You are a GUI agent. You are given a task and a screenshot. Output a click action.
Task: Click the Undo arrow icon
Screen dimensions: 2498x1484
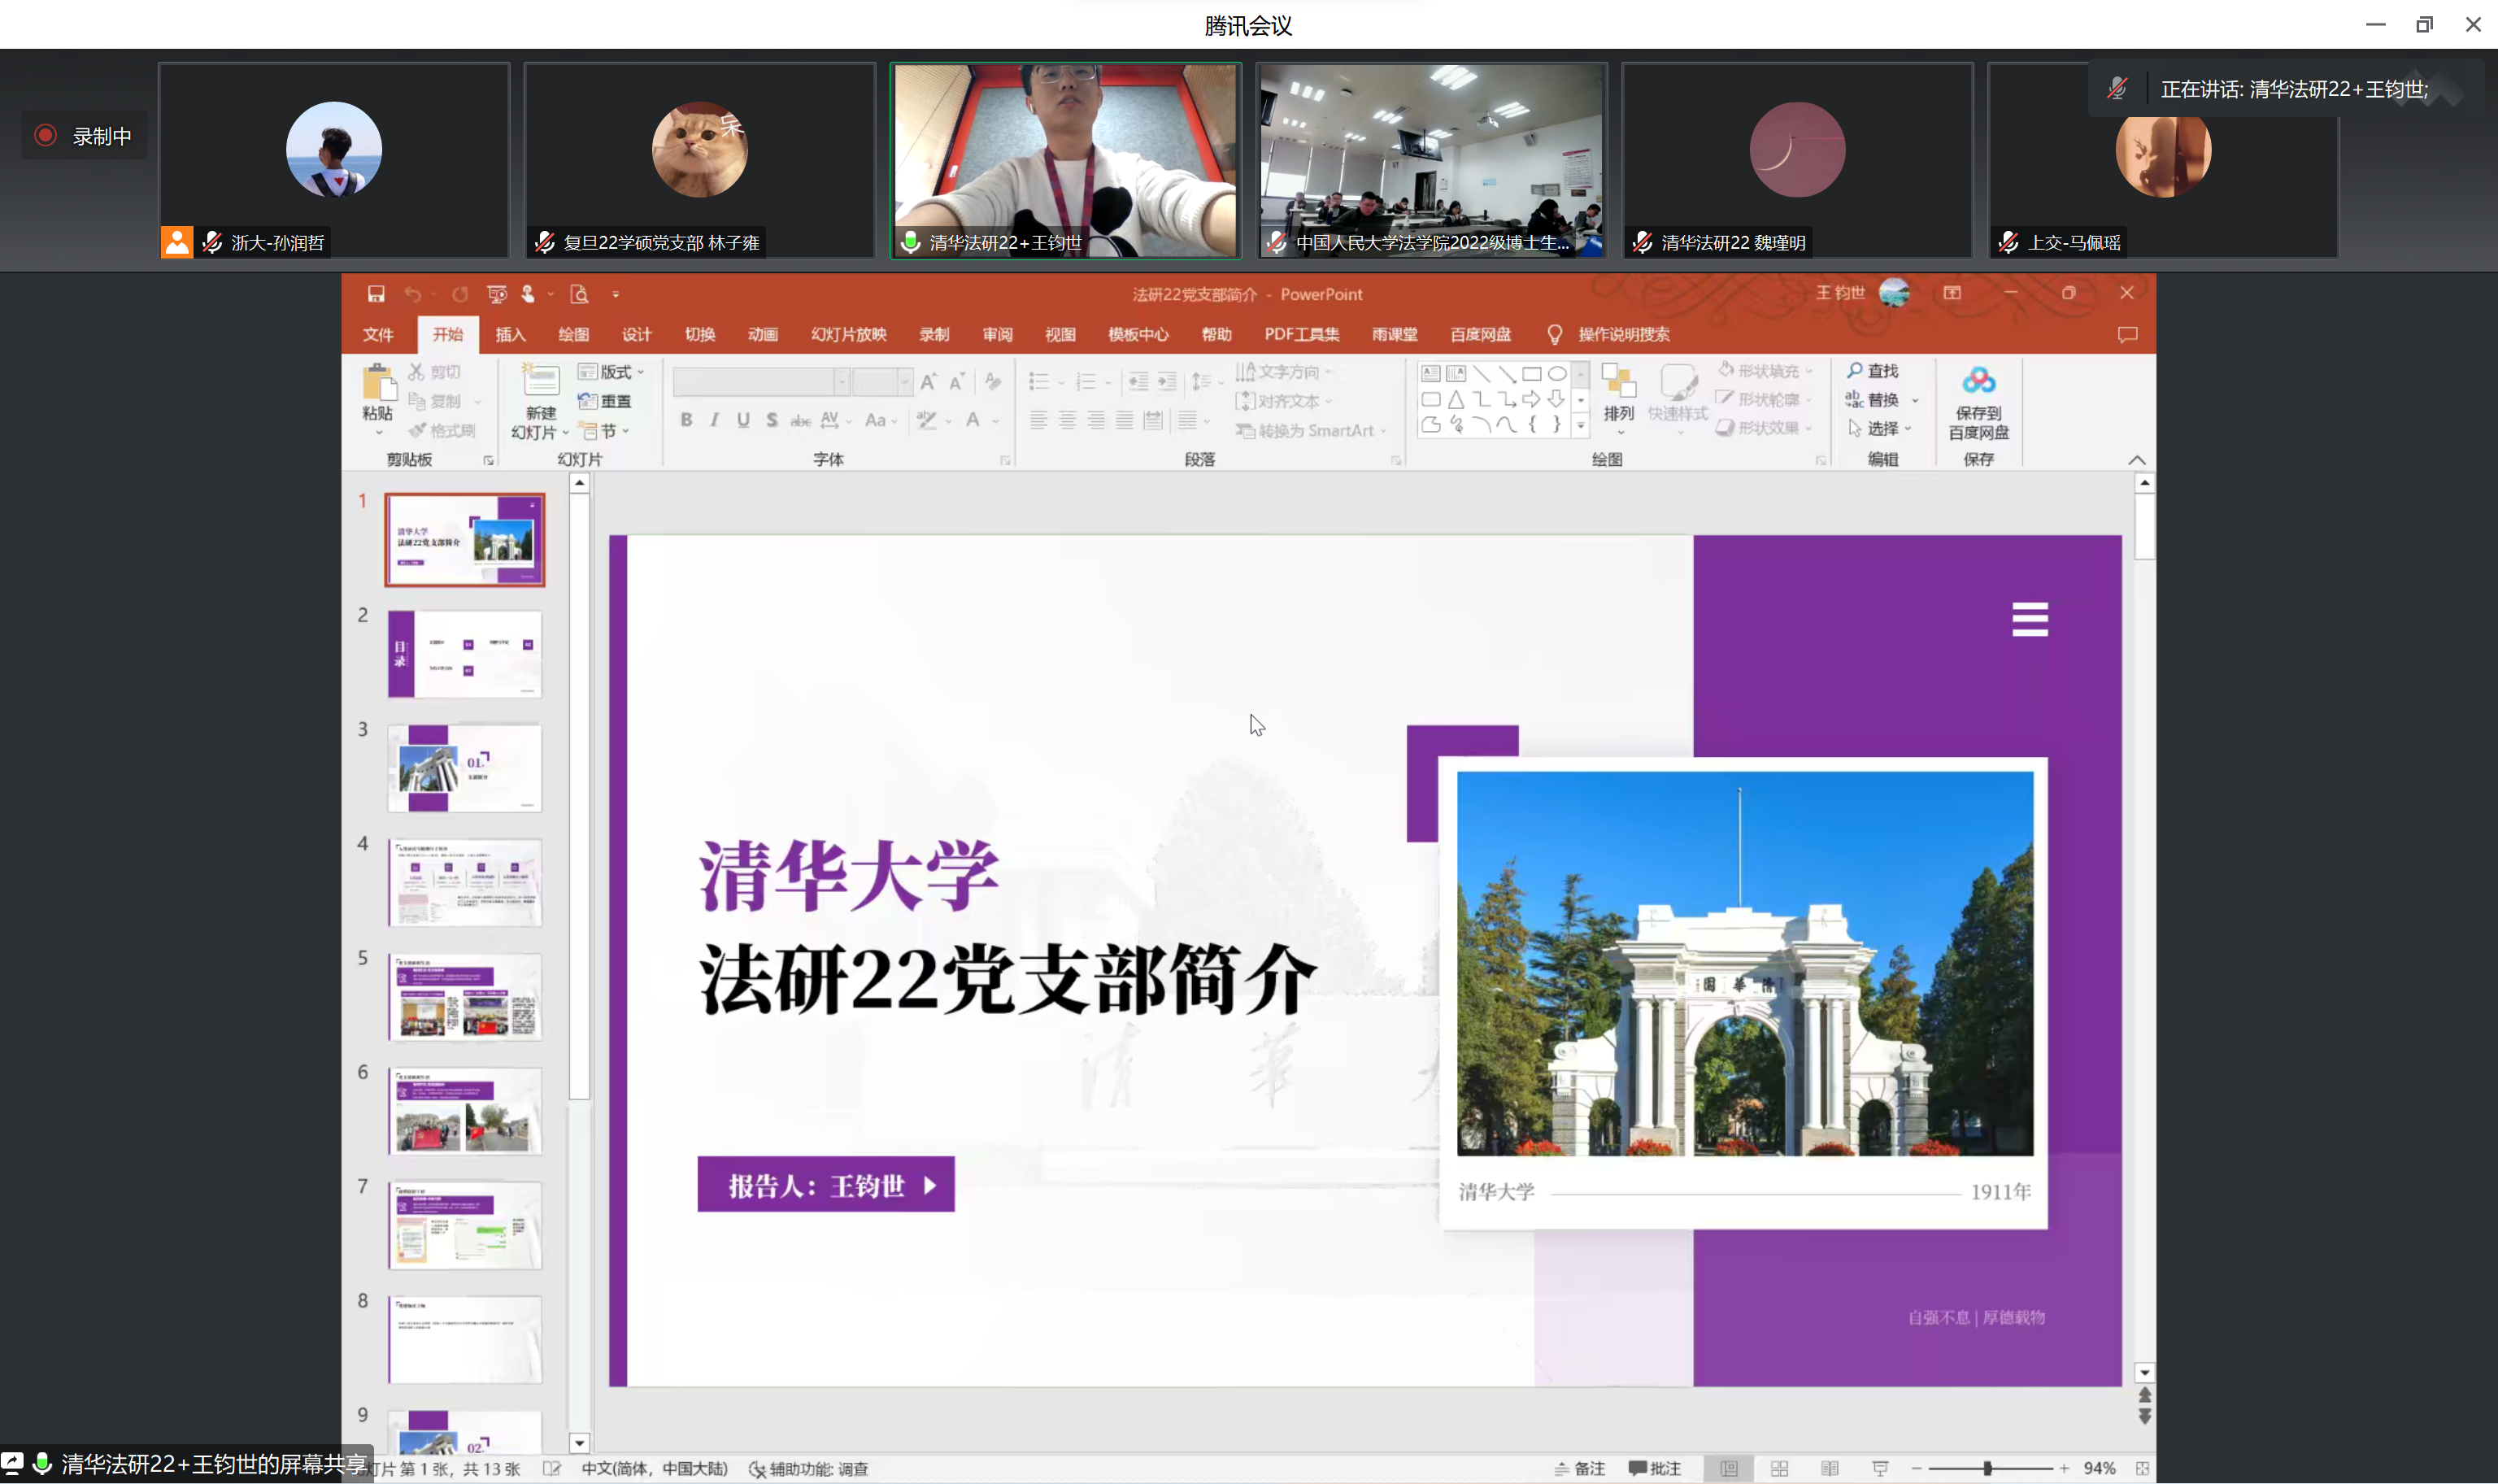[412, 294]
